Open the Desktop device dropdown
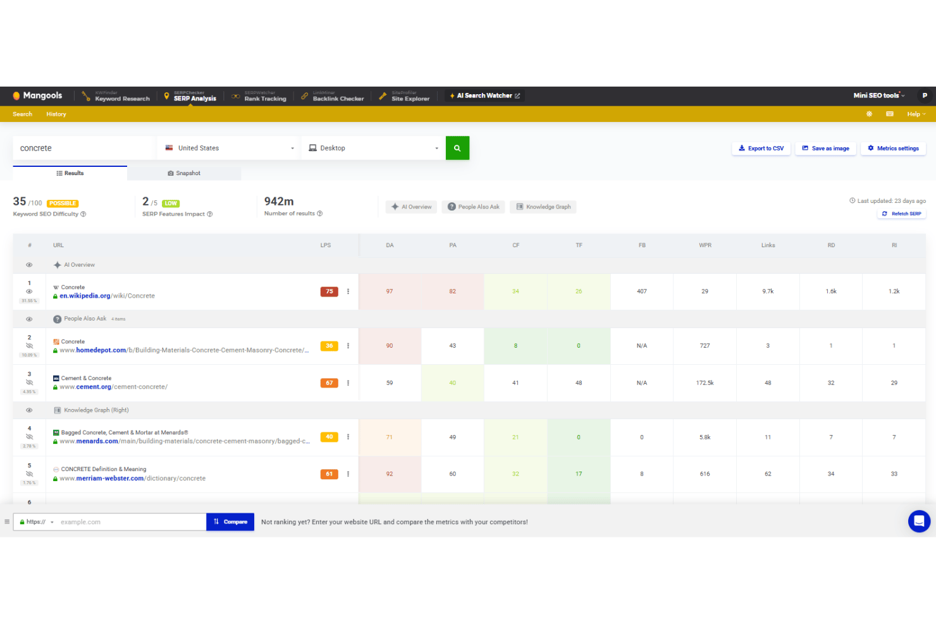This screenshot has width=936, height=624. [373, 148]
